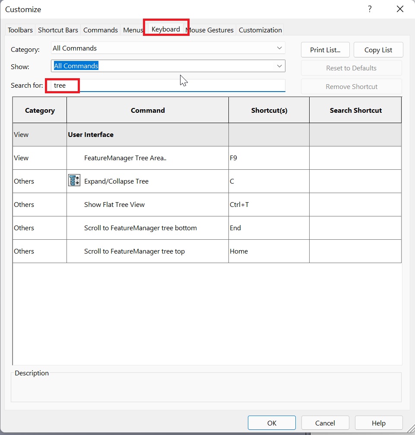415x435 pixels.
Task: Select the Expand/Collapse Tree command text
Action: point(116,181)
